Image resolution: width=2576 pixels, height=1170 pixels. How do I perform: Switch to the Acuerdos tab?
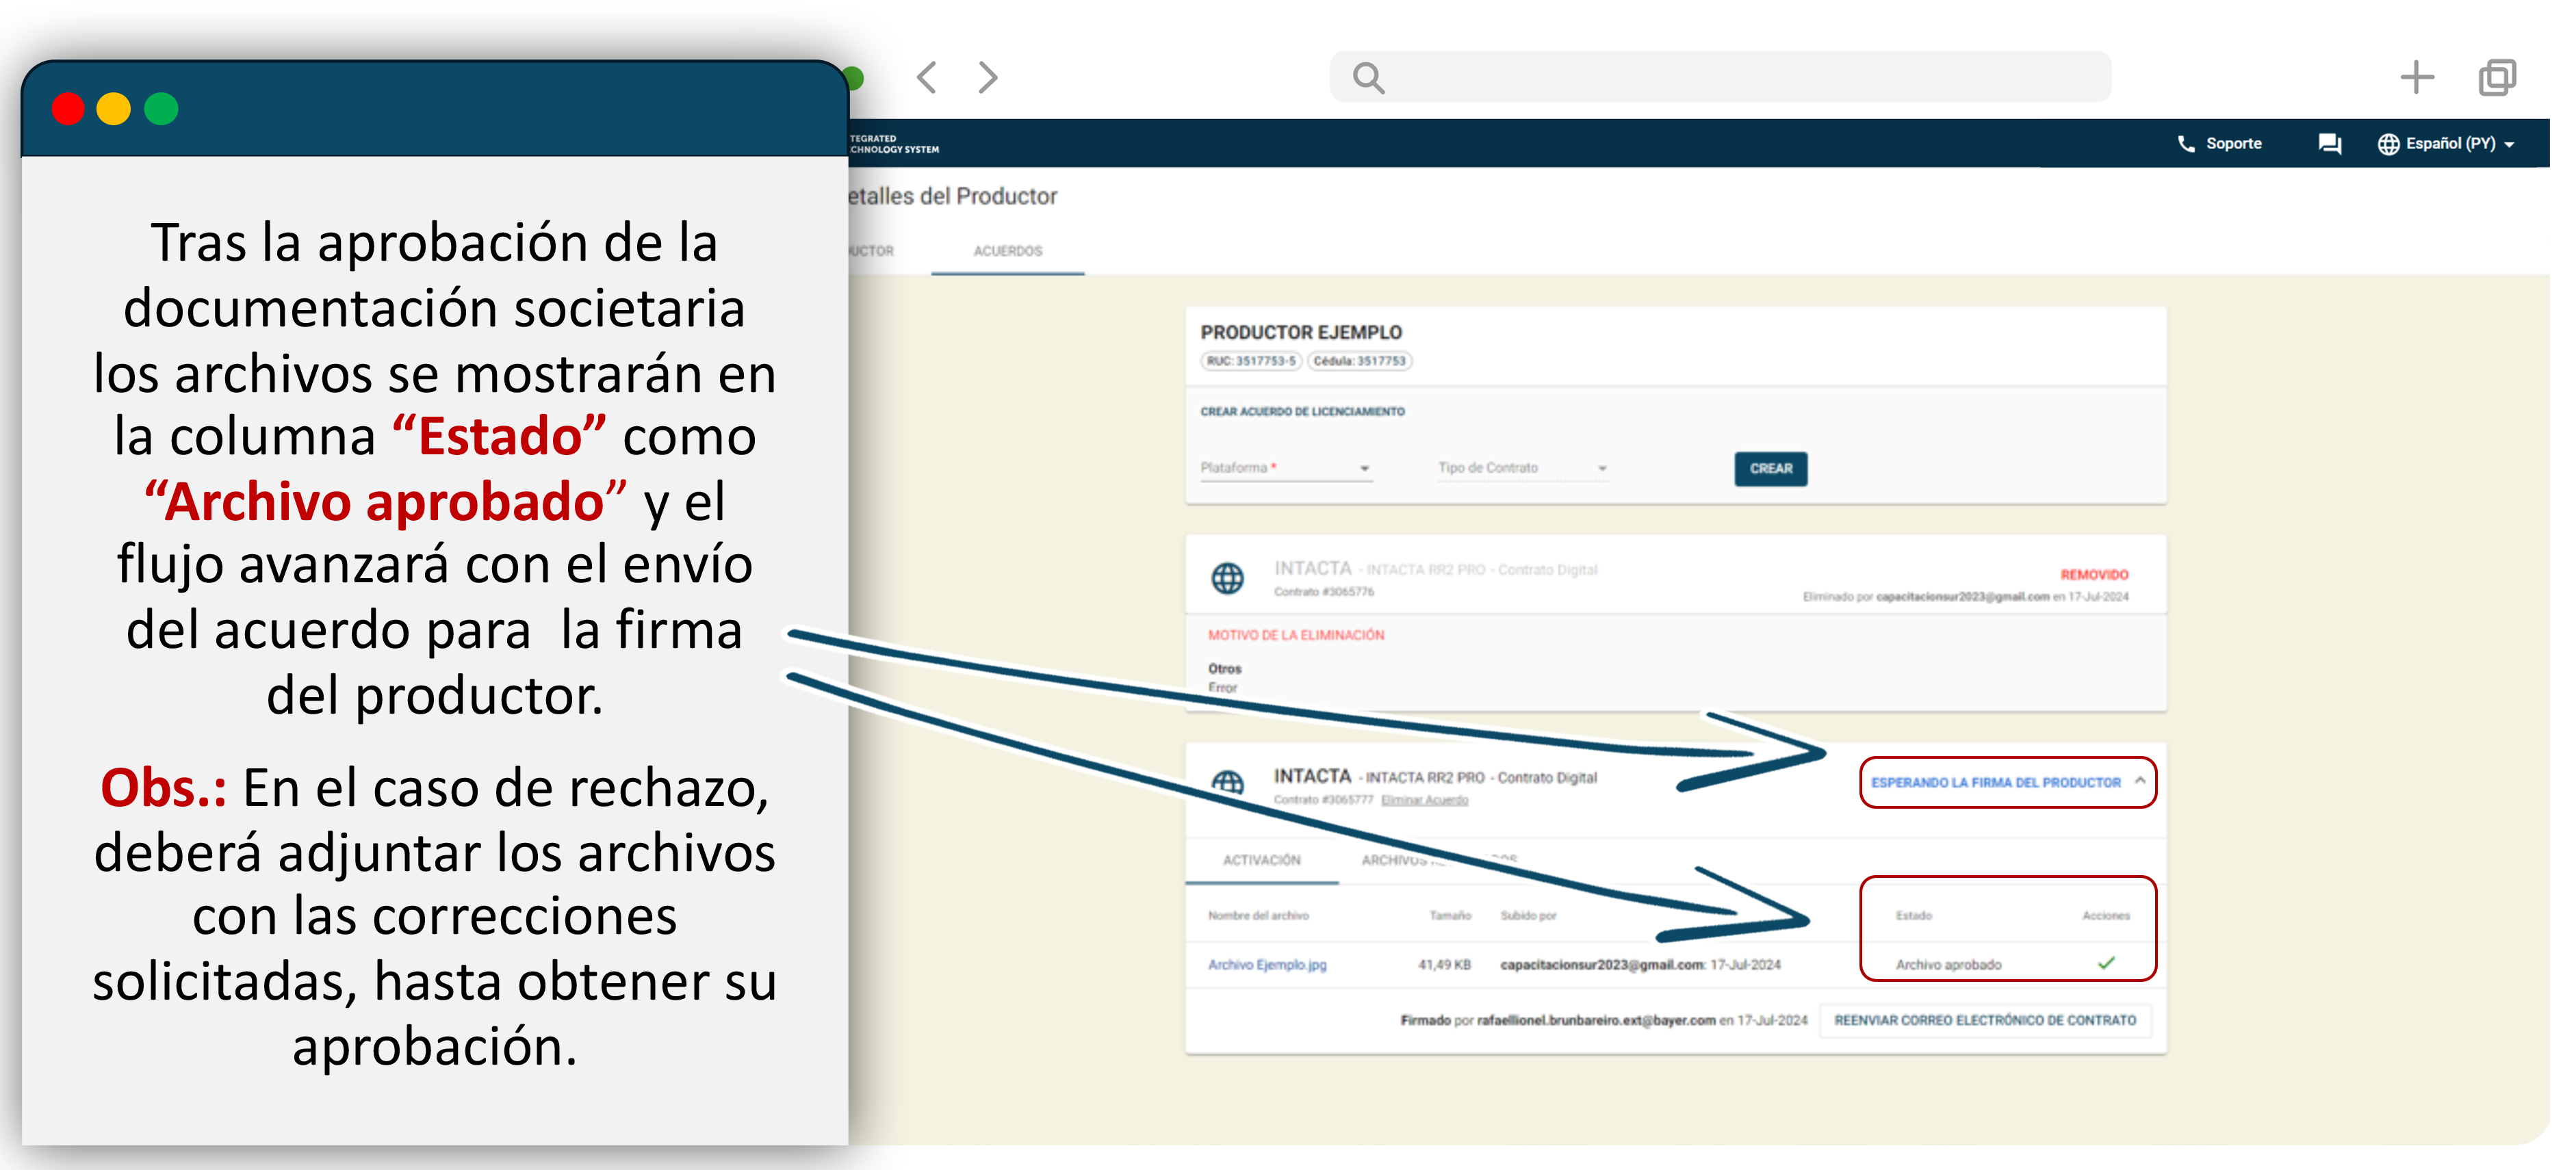pyautogui.click(x=1007, y=251)
